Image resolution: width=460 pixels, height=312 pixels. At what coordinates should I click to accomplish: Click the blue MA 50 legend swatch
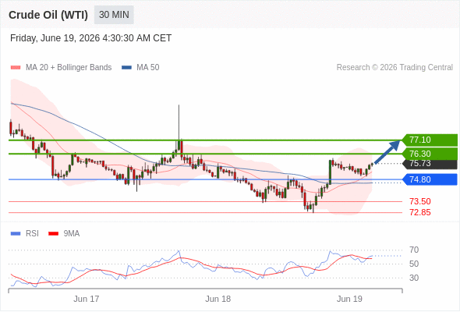(x=126, y=68)
